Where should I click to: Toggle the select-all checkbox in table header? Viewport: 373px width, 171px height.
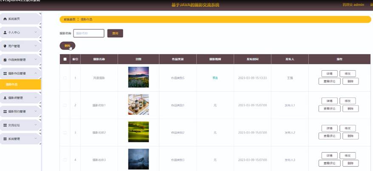tap(65, 59)
